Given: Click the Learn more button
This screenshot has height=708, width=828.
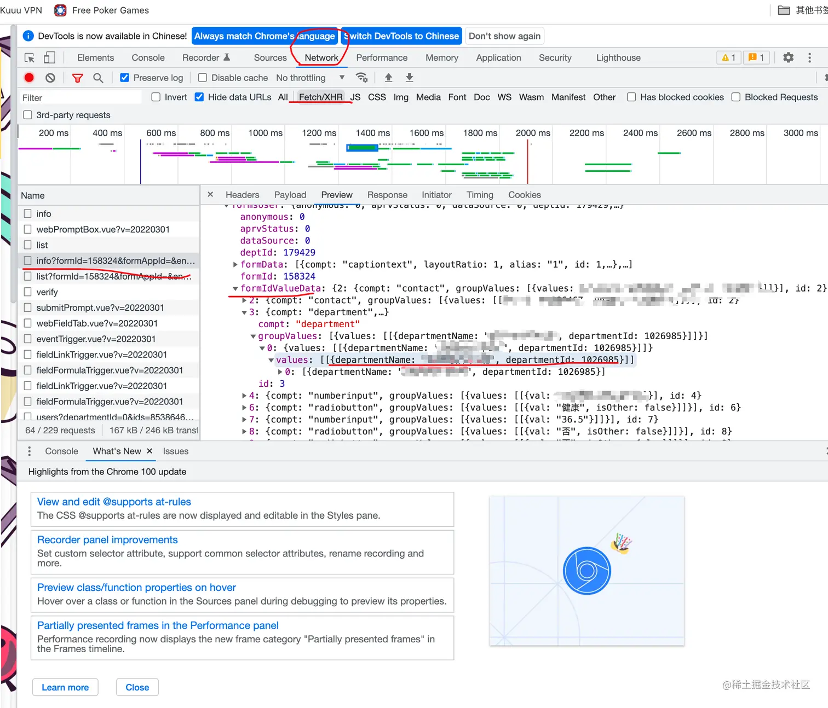Looking at the screenshot, I should 65,687.
